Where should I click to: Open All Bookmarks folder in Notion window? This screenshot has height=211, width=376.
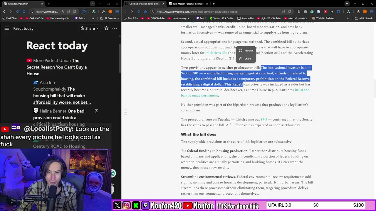(x=110, y=18)
